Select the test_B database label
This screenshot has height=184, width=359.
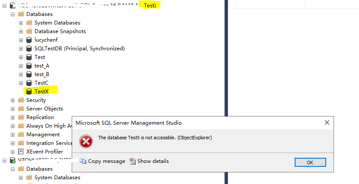tap(42, 74)
